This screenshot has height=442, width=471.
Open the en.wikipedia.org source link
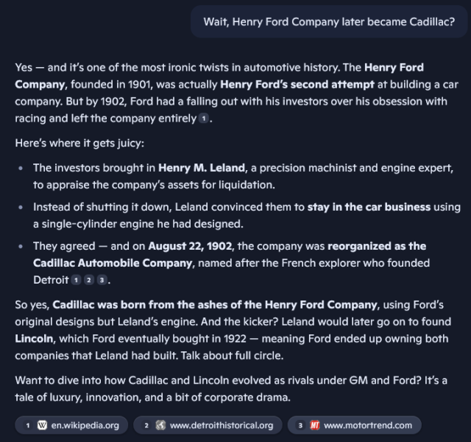tap(71, 425)
